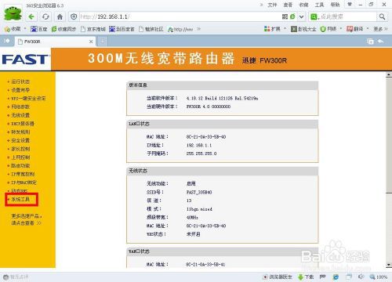Viewport: 392px width, 282px height.
Task: Expand the 收藏 favorites dropdown arrow
Action: click(x=25, y=29)
